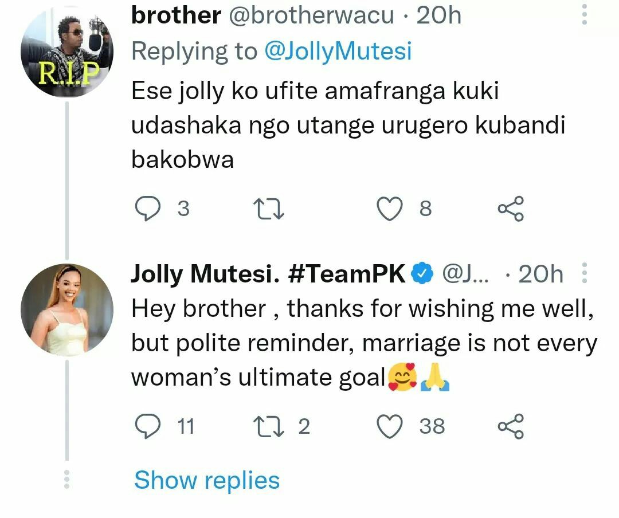Reply to Jolly Mutesi's tweet
The height and width of the screenshot is (518, 619).
[148, 426]
